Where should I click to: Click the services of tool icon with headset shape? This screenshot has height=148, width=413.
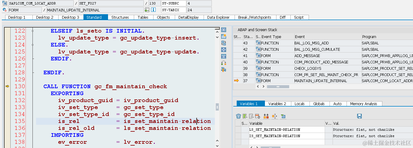(x=224, y=63)
